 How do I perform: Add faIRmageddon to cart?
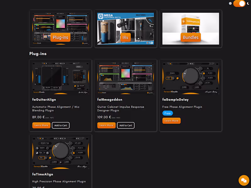[125, 125]
